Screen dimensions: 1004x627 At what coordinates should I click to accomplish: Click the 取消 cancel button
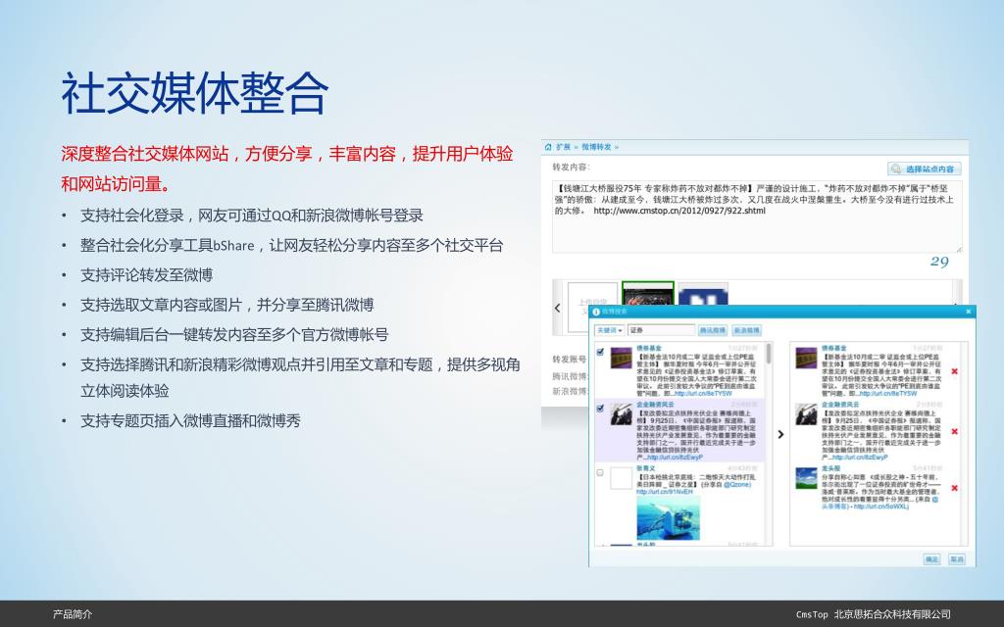[956, 559]
